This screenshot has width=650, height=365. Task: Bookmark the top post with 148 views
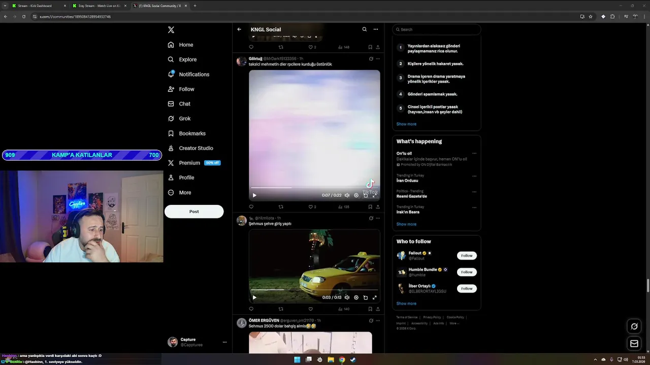pyautogui.click(x=370, y=47)
